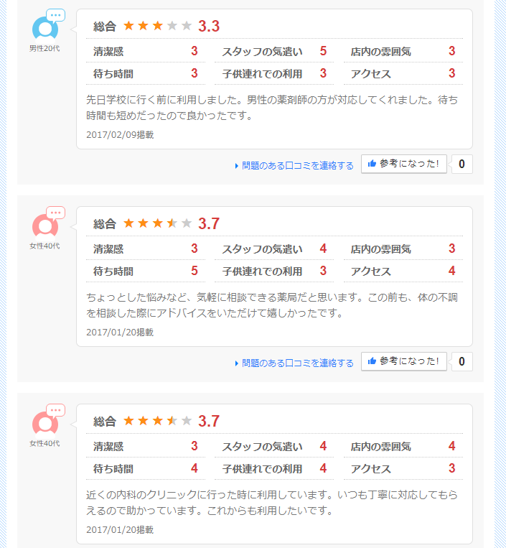
Task: Click the male 20s reviewer avatar icon
Action: click(x=45, y=29)
